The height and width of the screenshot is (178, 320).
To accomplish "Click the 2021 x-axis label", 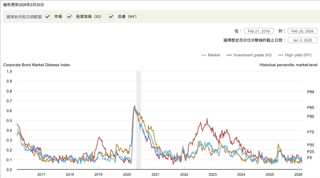I will (x=155, y=174).
